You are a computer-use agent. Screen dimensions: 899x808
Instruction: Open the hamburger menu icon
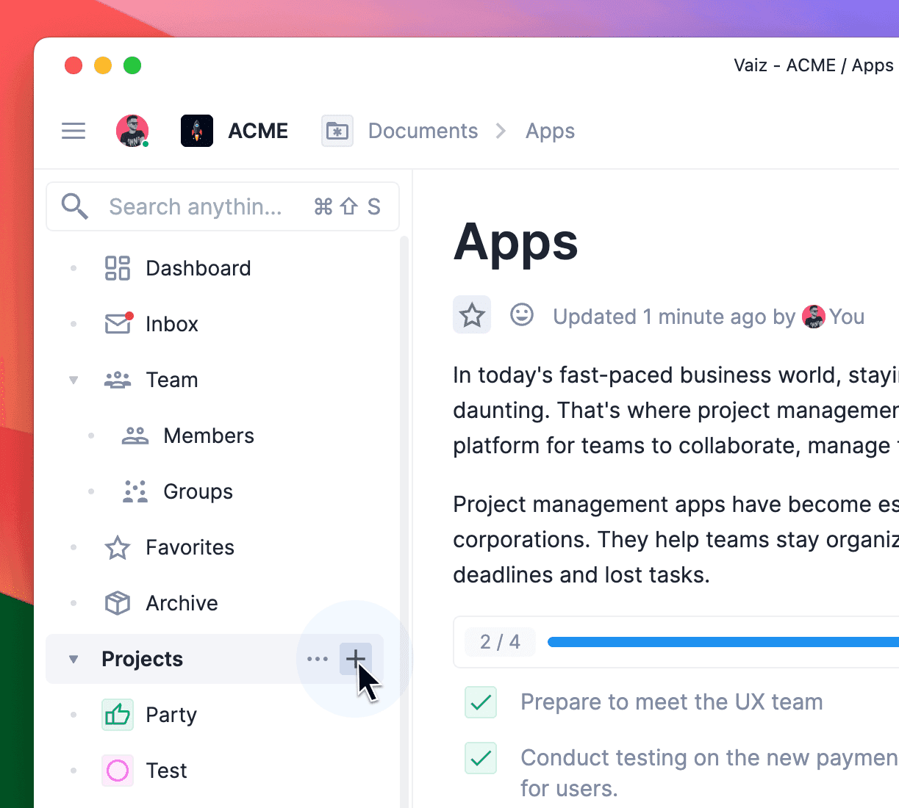pyautogui.click(x=74, y=130)
